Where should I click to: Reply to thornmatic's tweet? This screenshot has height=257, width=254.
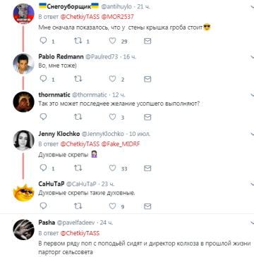44,117
